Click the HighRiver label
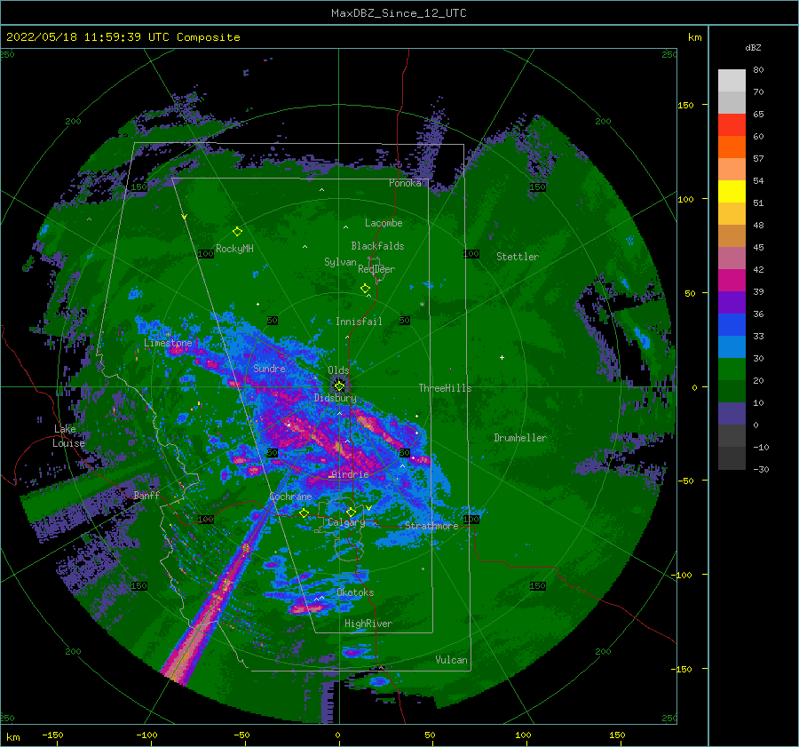799x747 pixels. (x=368, y=624)
